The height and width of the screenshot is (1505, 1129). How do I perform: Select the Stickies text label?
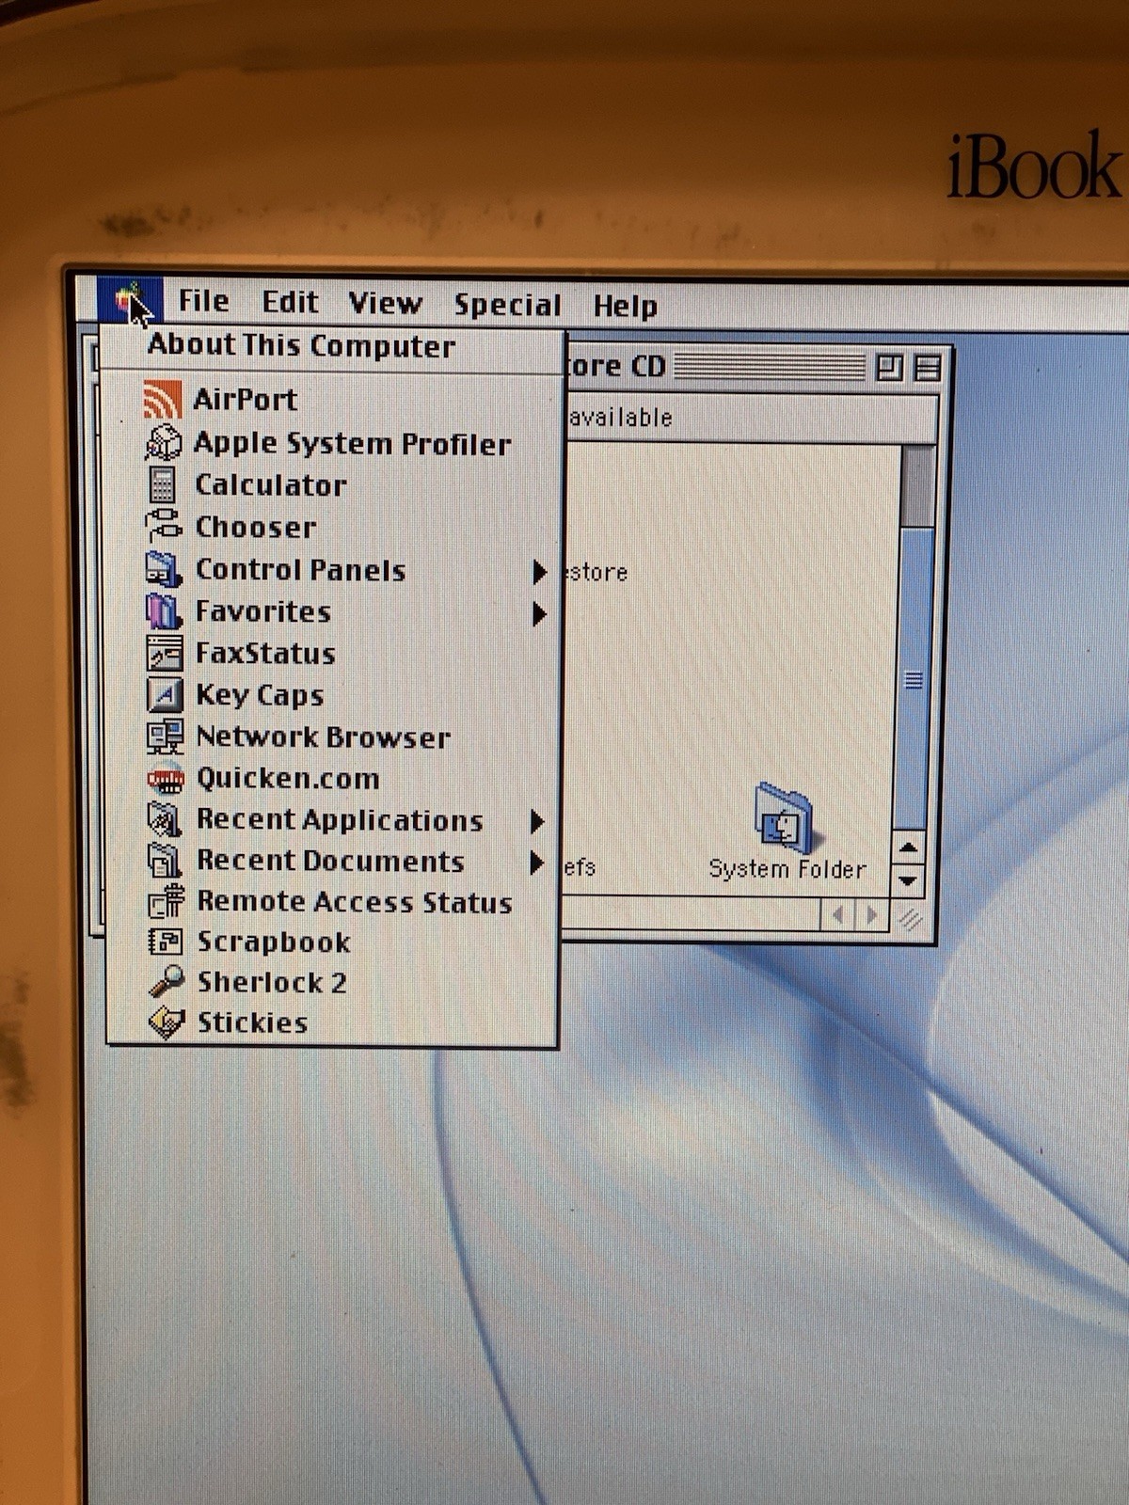click(252, 1022)
